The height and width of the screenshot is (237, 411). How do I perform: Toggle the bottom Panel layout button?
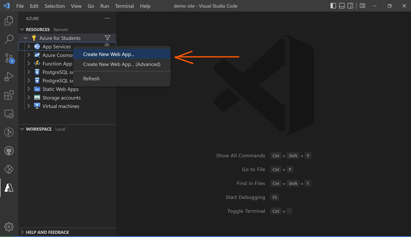click(x=342, y=6)
